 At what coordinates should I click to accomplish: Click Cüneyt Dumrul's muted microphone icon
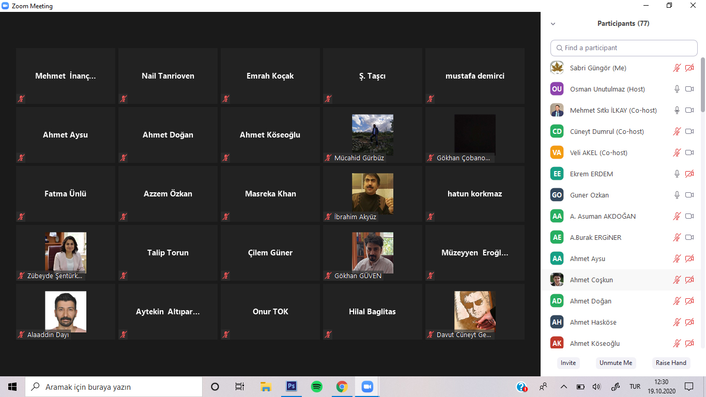pyautogui.click(x=677, y=131)
